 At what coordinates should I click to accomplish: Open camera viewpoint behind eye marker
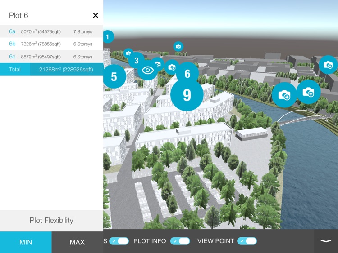click(x=159, y=64)
